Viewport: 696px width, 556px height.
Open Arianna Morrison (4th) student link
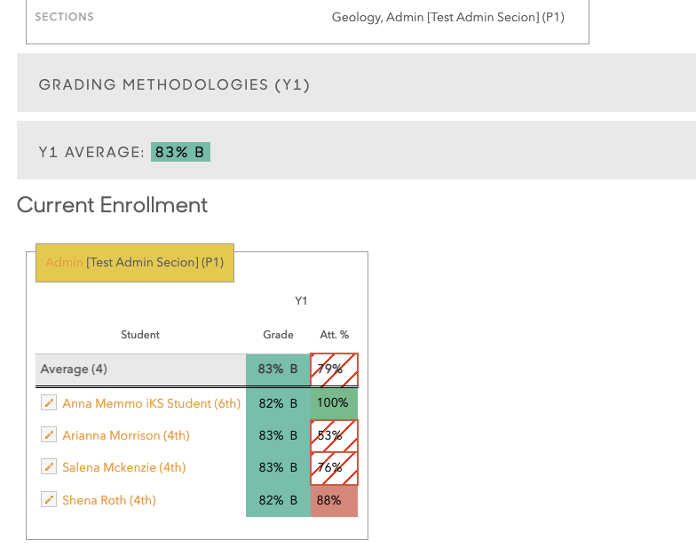pyautogui.click(x=125, y=435)
